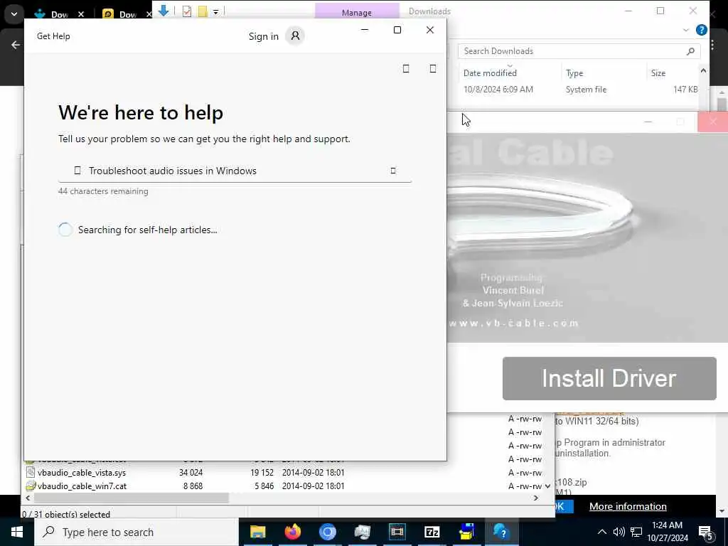Expand the ribbon chevron beside the Explorer help icon
This screenshot has width=728, height=546.
(x=686, y=30)
